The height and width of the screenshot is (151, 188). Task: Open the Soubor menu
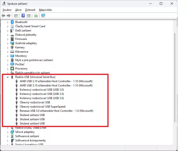7,10
